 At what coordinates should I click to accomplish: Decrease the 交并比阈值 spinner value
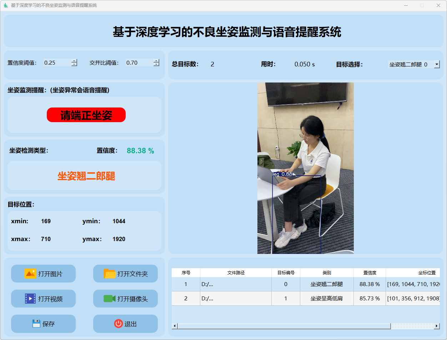click(156, 65)
